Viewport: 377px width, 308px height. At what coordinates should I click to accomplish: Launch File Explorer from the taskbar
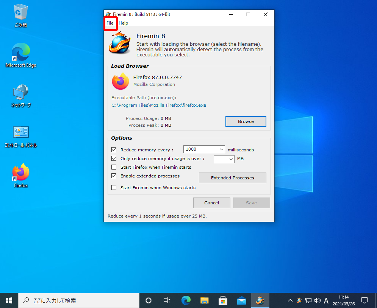pos(205,300)
